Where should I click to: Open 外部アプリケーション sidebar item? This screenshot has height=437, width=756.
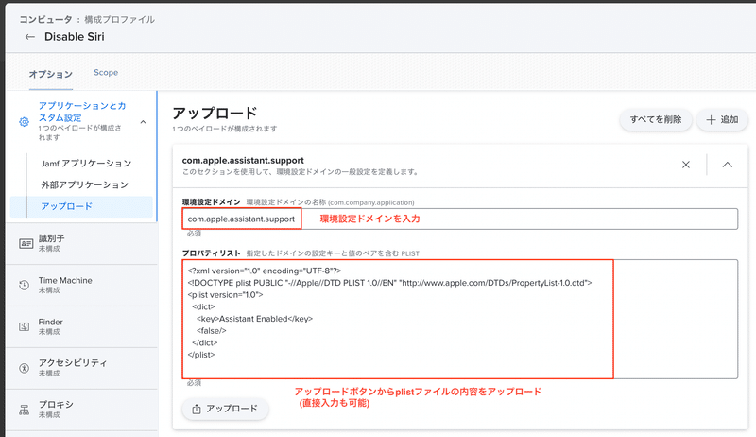click(84, 184)
